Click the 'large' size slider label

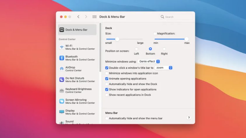[140, 43]
